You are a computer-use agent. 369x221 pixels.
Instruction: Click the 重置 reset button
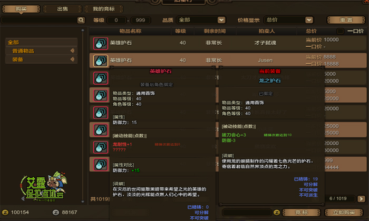(x=346, y=20)
